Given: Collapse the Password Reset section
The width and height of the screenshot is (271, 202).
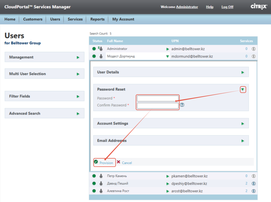Looking at the screenshot, I should coord(243,90).
